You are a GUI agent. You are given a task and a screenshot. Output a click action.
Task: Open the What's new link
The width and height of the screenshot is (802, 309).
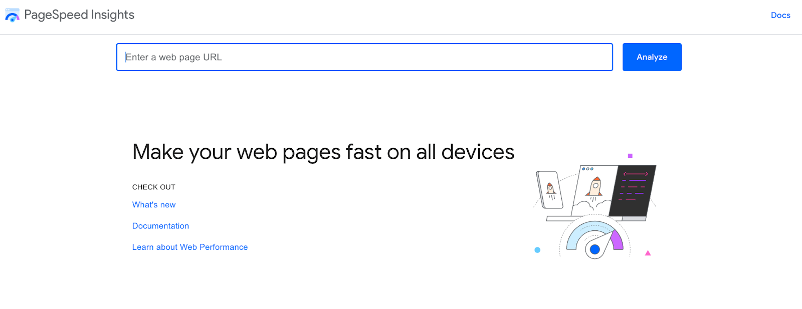pyautogui.click(x=153, y=204)
